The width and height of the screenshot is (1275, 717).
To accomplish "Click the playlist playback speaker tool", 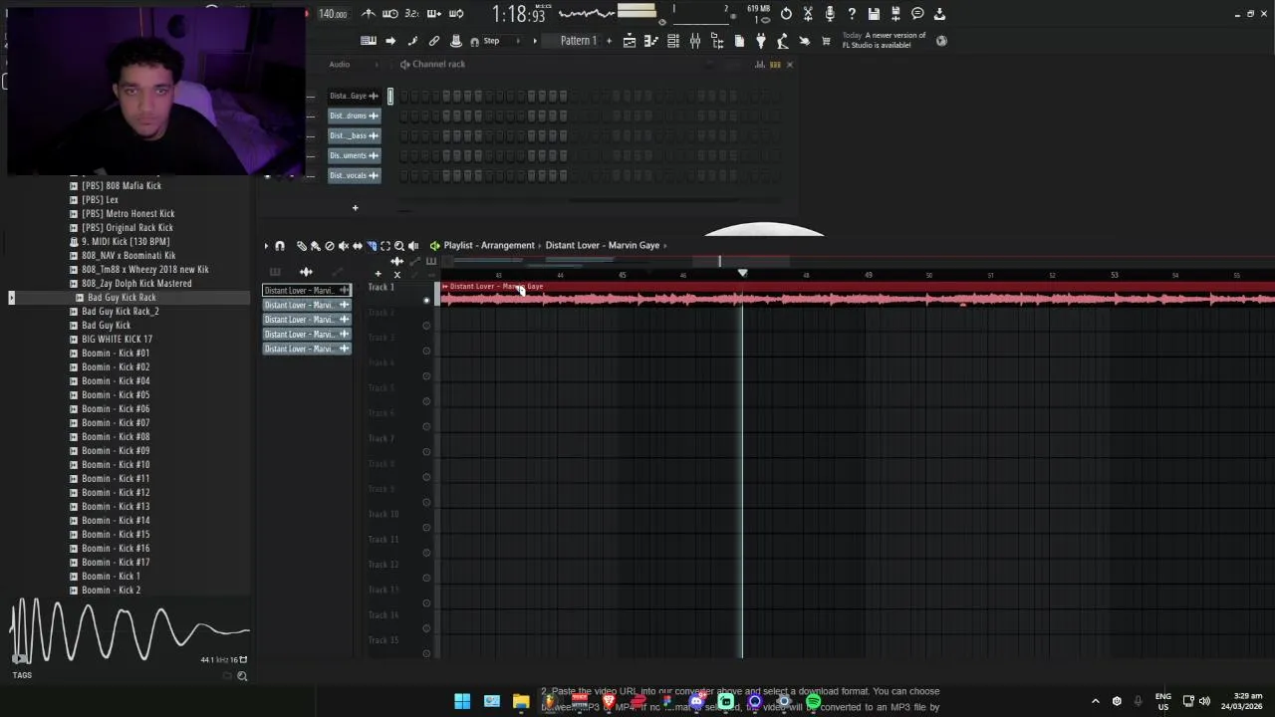I will [413, 246].
